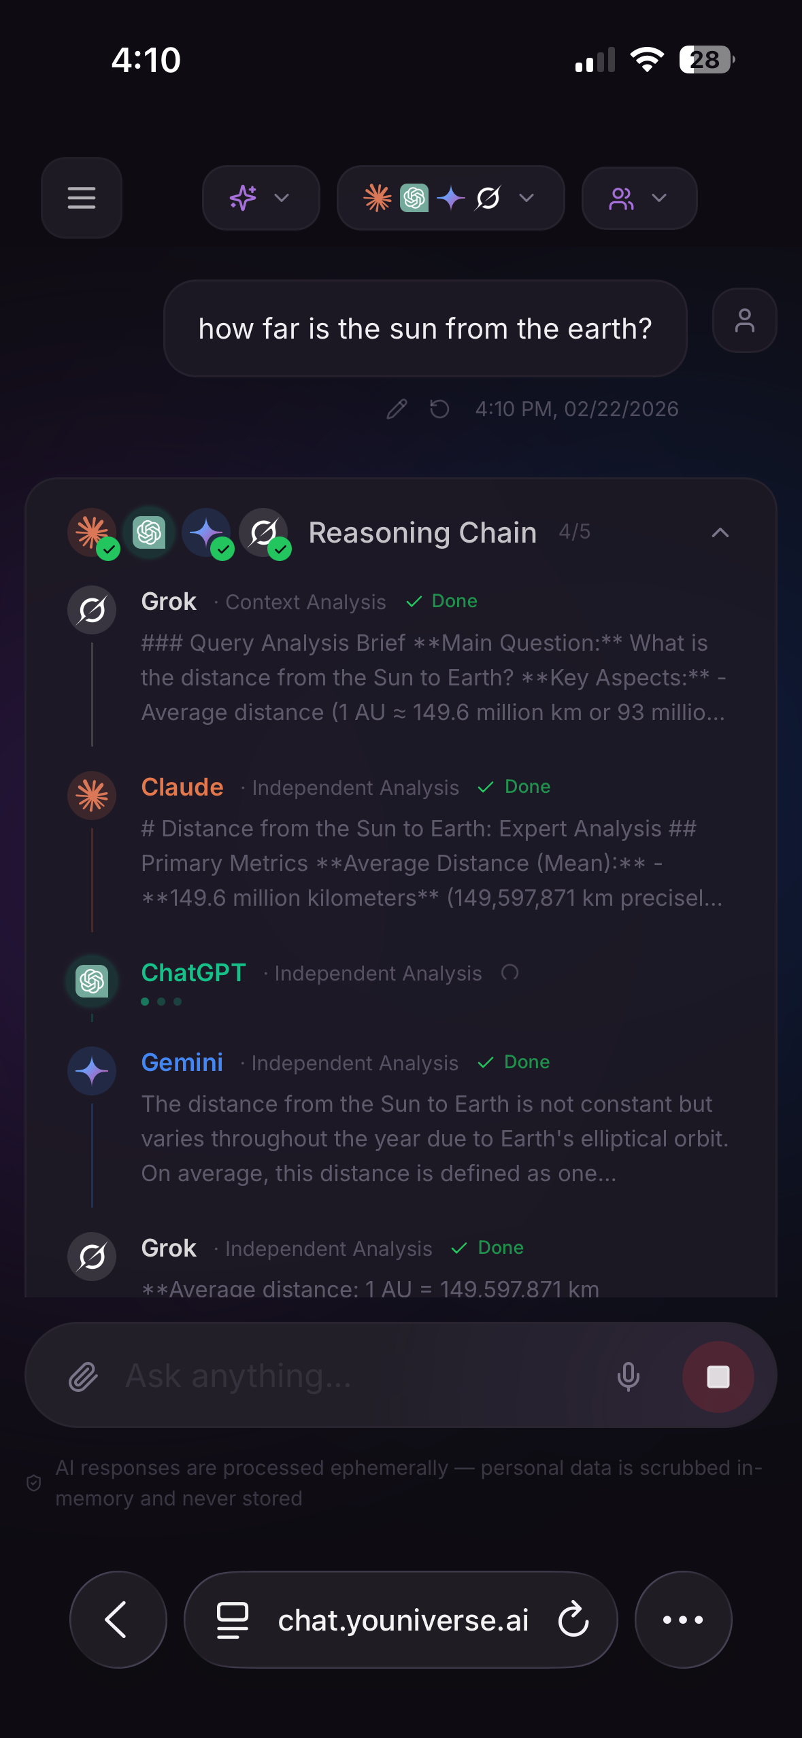Screen dimensions: 802x1738
Task: Open the collaborators dropdown
Action: coord(638,198)
